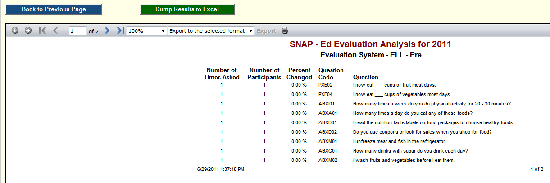Open the 100% zoom level dropdown

[x=147, y=31]
